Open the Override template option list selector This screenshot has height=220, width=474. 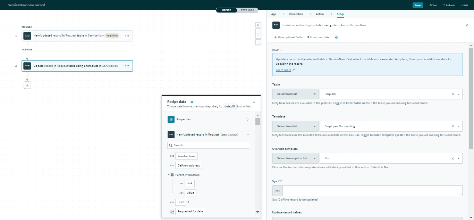click(x=295, y=158)
